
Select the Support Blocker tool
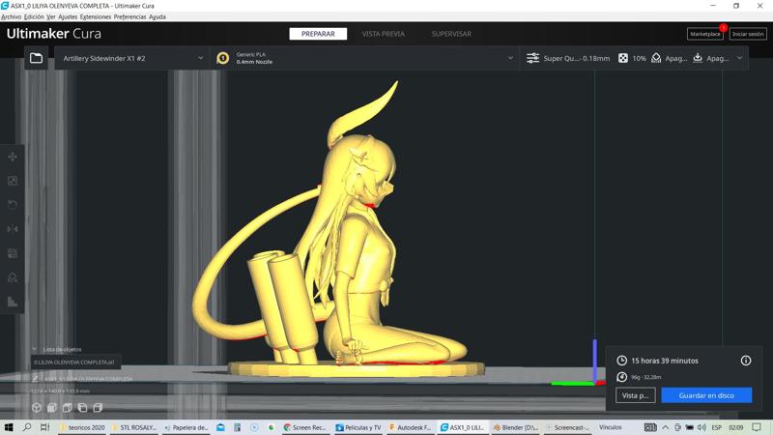pyautogui.click(x=13, y=277)
